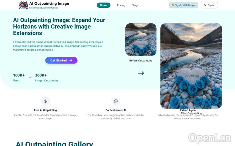This screenshot has height=146, width=235.
Task: Click the Free AI Outpainting heading
Action: [45, 110]
